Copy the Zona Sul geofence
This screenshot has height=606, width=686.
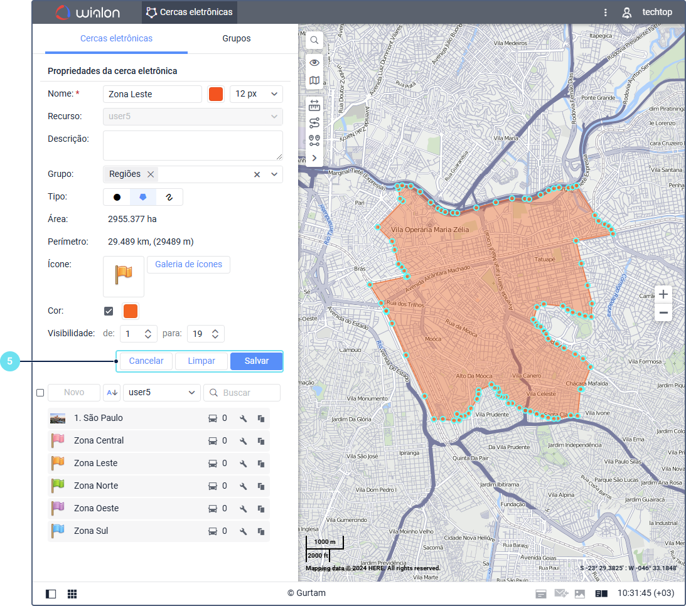coord(260,531)
